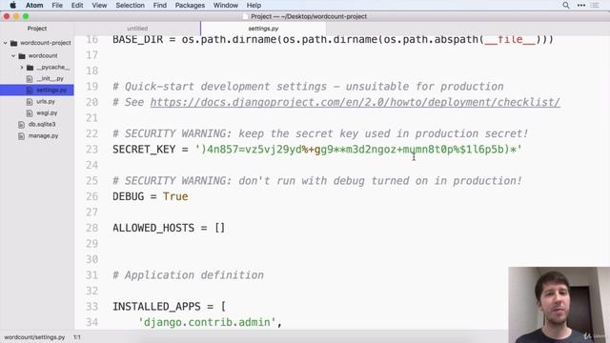Click the instructor webcam thumbnail
Image resolution: width=610 pixels, height=343 pixels.
coord(559,305)
